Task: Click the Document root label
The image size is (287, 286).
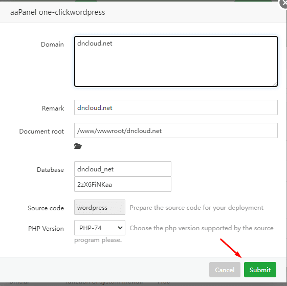Action: 41,131
